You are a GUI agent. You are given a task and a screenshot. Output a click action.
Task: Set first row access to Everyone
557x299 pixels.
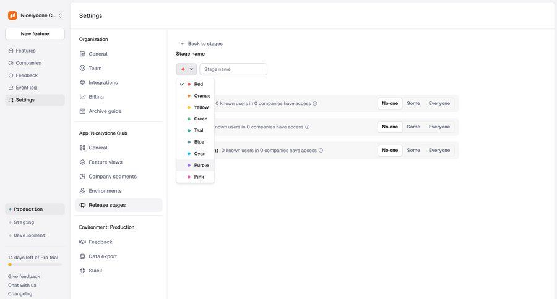tap(439, 104)
